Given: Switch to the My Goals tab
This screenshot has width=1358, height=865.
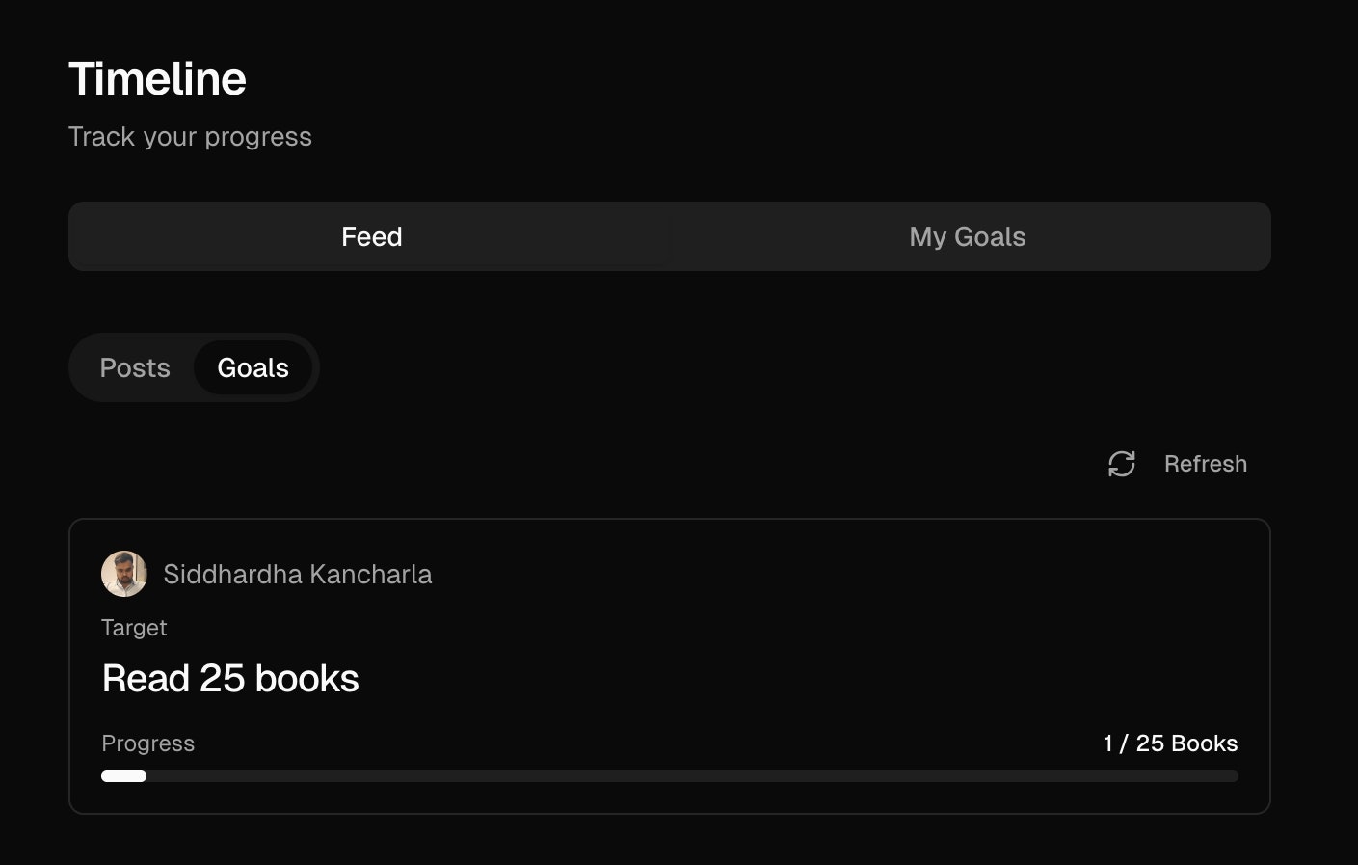Looking at the screenshot, I should pyautogui.click(x=967, y=236).
